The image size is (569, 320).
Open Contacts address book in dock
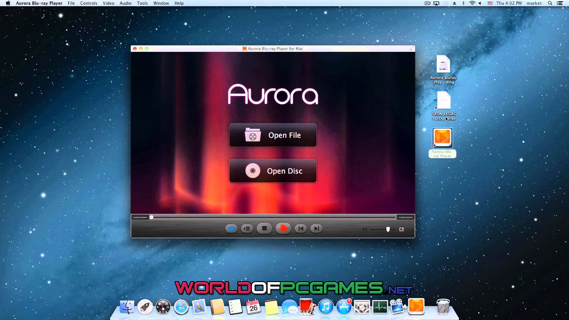pyautogui.click(x=217, y=307)
